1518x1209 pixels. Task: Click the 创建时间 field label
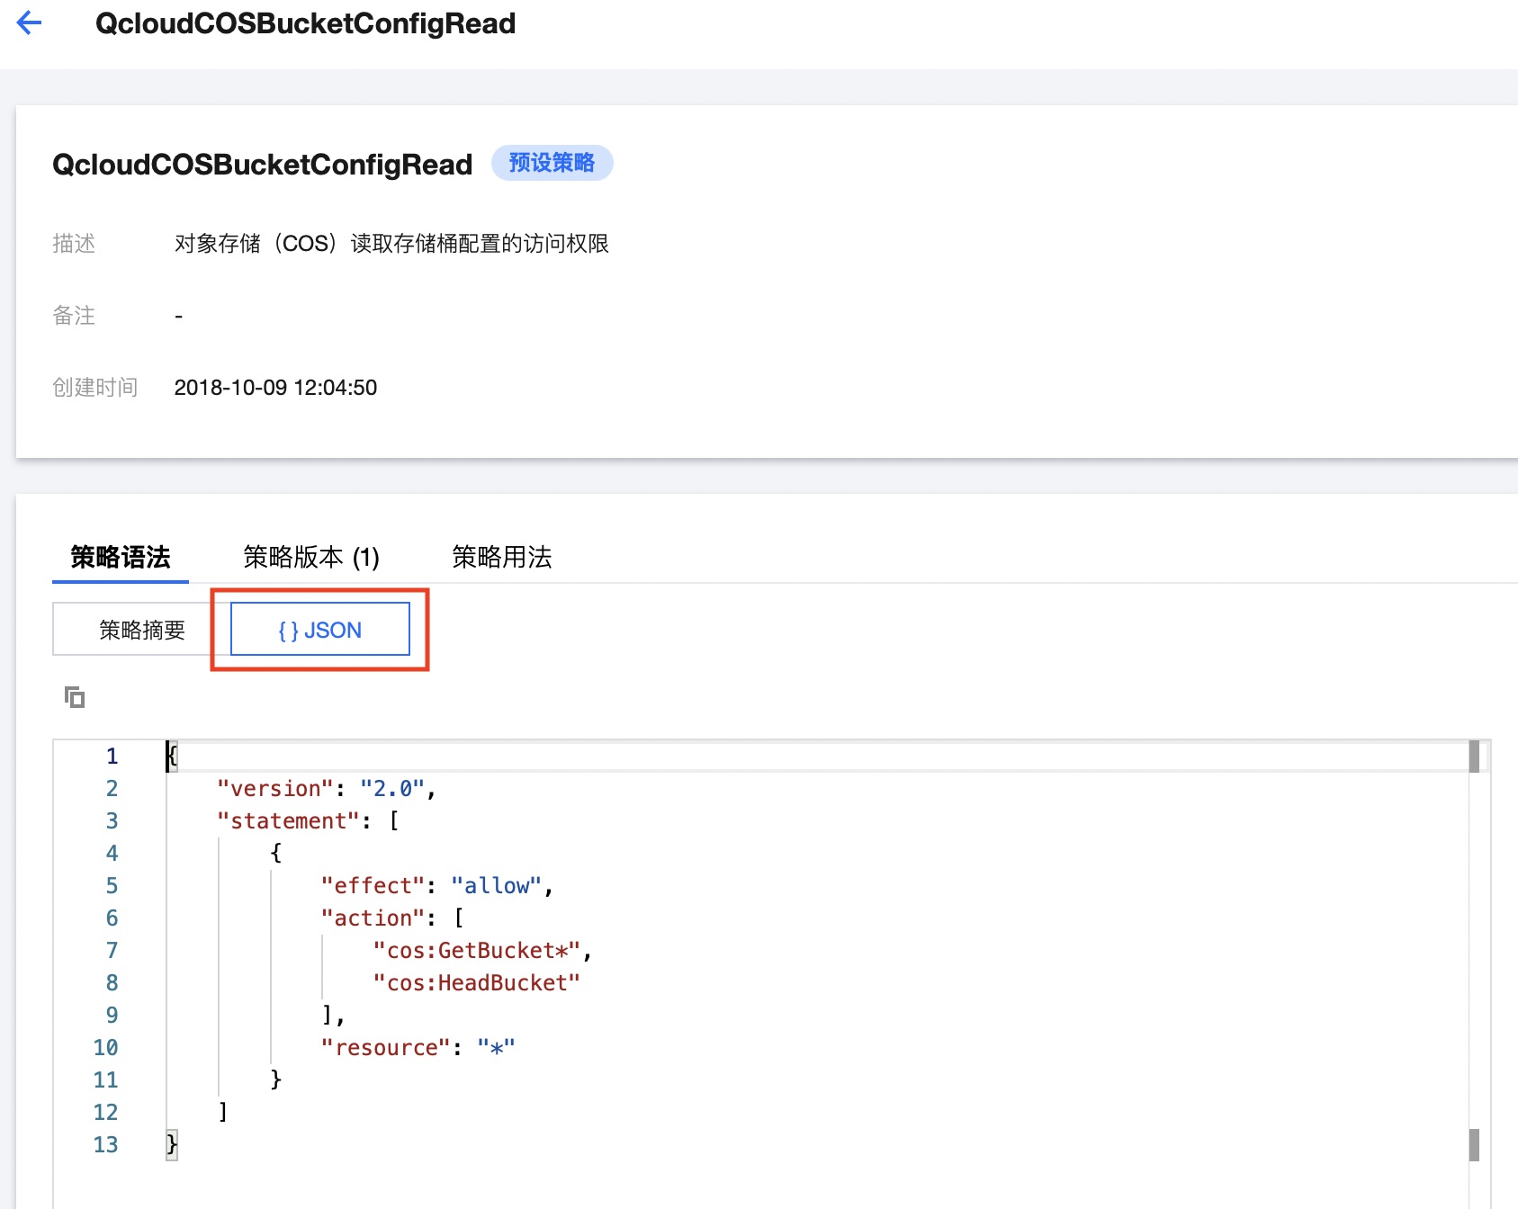[95, 388]
